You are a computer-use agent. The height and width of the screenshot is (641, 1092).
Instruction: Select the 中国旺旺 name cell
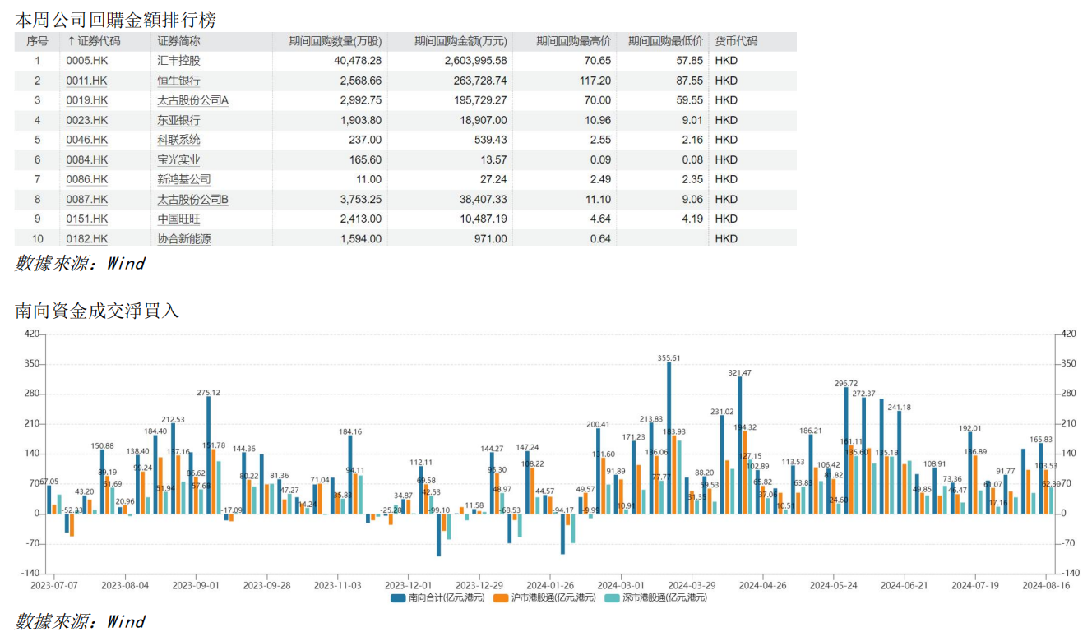click(x=178, y=219)
